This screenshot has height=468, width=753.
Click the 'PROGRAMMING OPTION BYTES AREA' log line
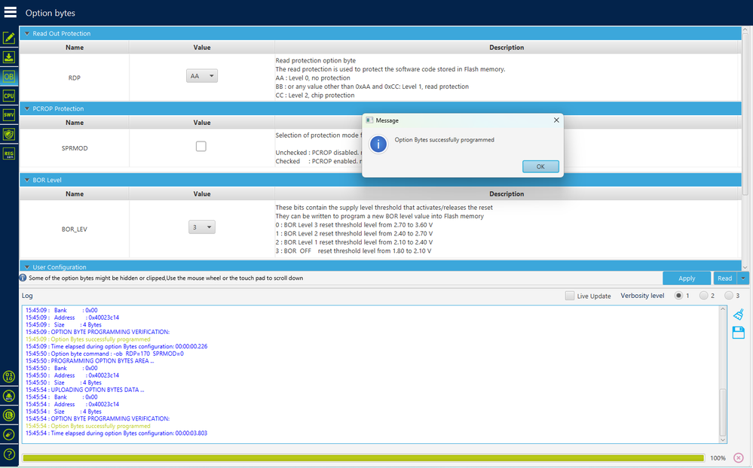click(90, 361)
